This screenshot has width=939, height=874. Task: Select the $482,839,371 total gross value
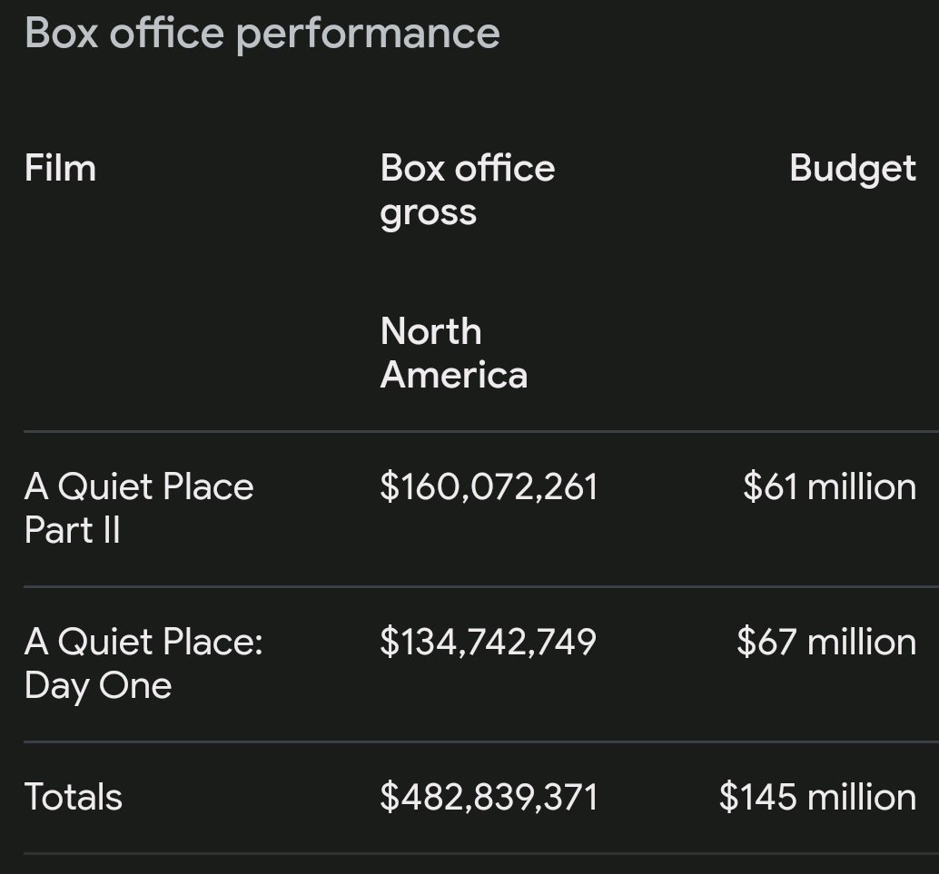tap(489, 797)
